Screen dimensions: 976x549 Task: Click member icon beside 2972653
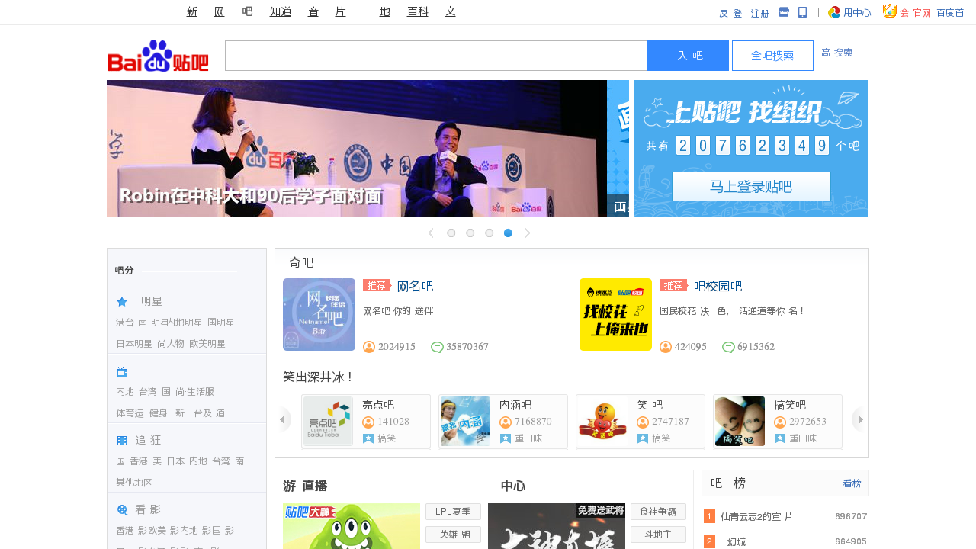780,422
